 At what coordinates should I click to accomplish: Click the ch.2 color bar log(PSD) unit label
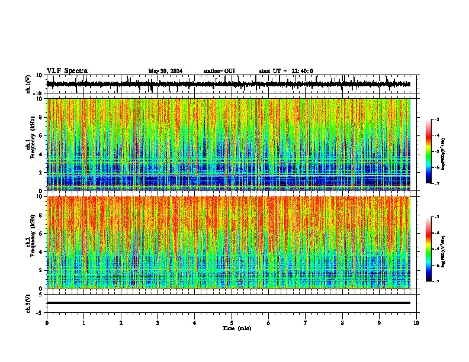click(x=444, y=251)
